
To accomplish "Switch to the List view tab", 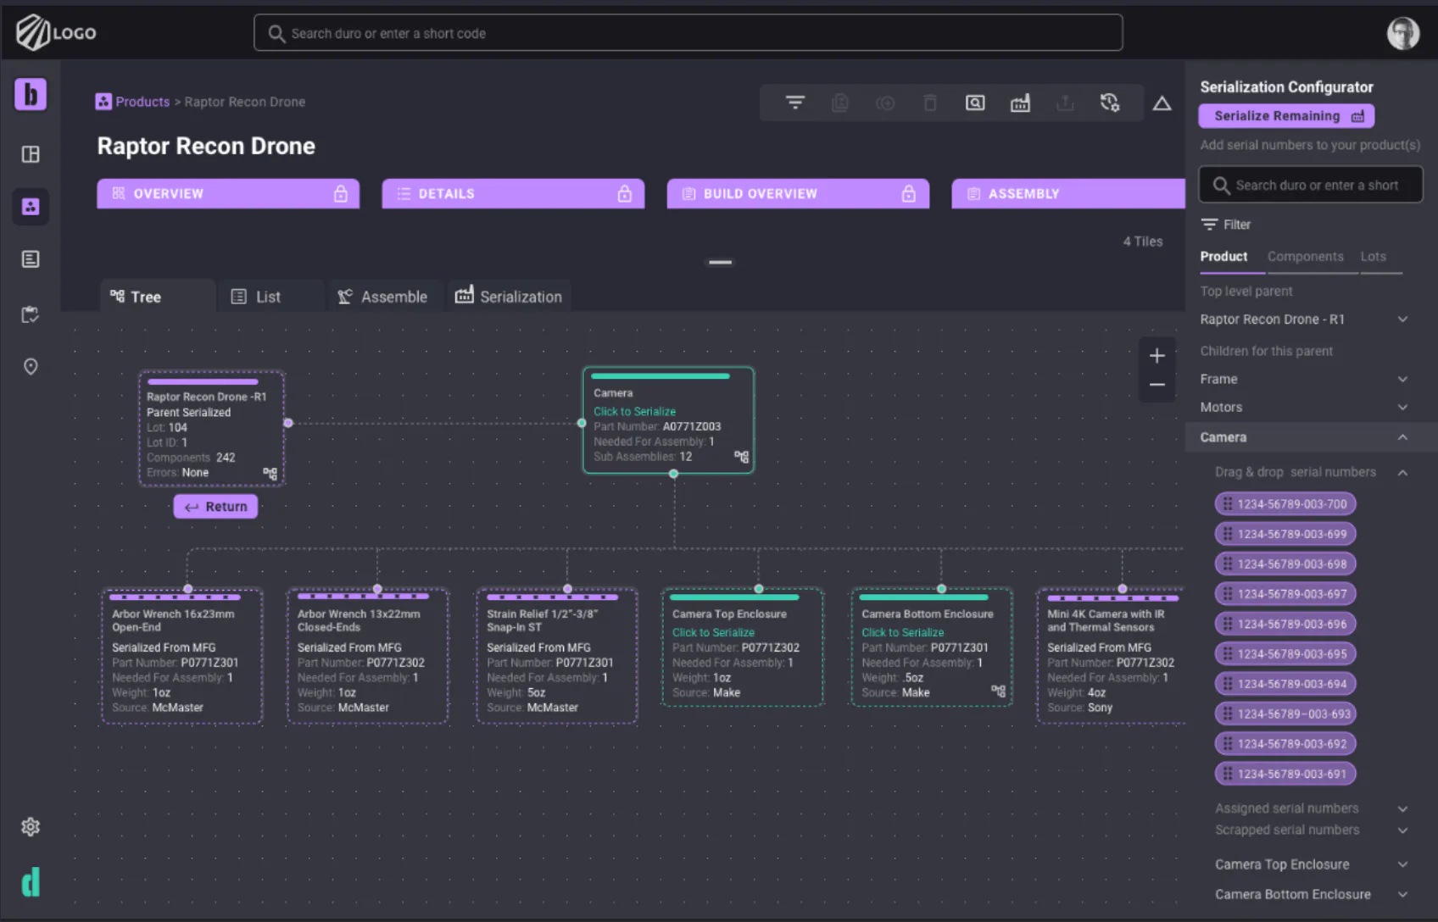I will [x=270, y=296].
